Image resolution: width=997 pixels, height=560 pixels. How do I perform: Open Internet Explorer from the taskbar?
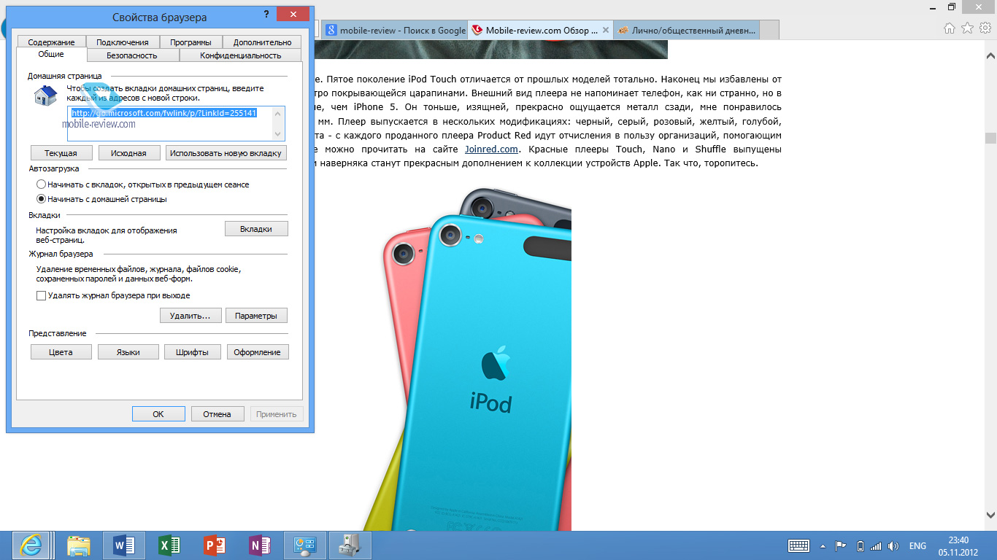pos(31,545)
